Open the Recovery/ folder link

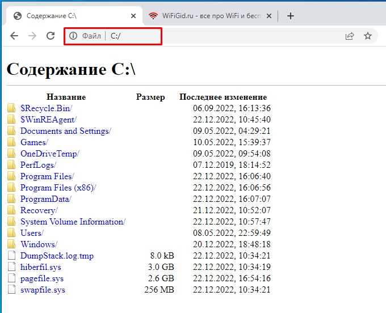point(39,210)
